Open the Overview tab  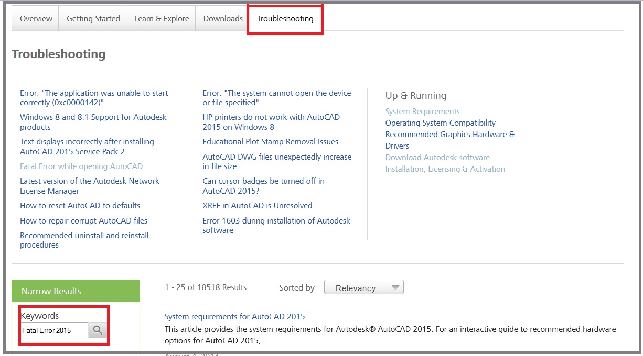[x=35, y=18]
